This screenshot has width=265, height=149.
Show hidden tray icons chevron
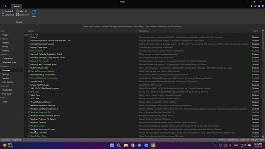[215, 145]
